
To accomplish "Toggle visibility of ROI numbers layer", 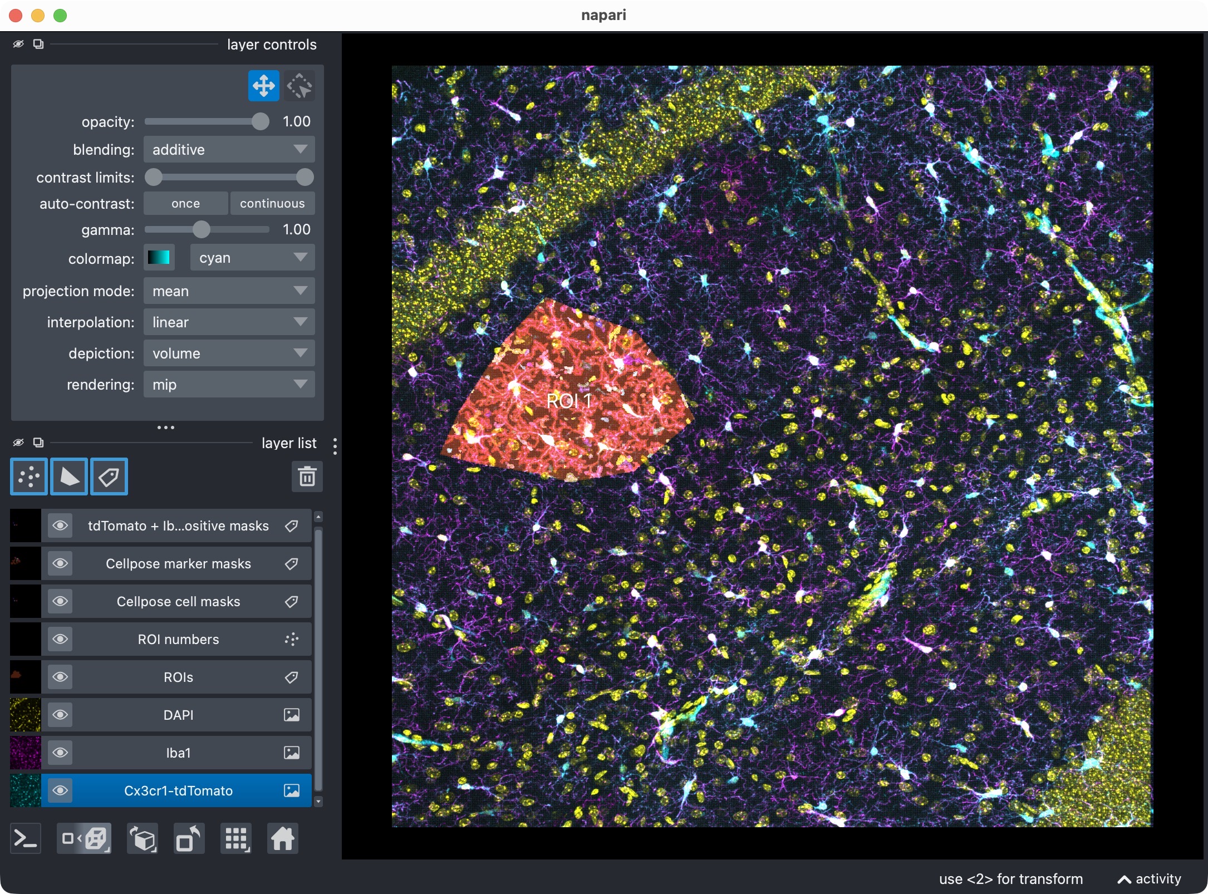I will [60, 640].
